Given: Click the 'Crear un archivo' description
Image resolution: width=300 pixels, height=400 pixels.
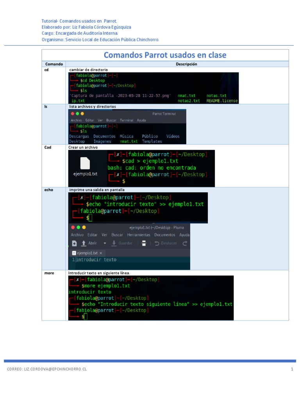Looking at the screenshot, I should click(x=83, y=147).
